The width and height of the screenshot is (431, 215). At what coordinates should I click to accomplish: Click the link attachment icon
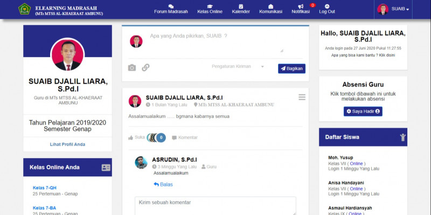coord(145,68)
